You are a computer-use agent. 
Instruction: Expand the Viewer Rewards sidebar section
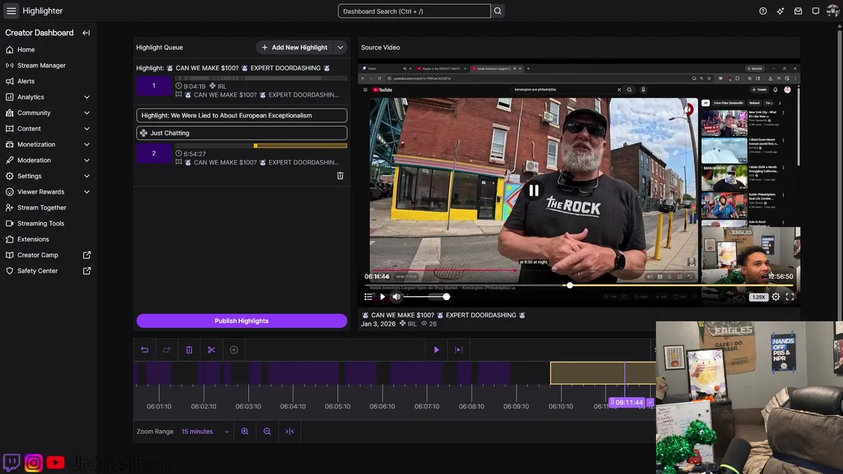click(x=87, y=192)
